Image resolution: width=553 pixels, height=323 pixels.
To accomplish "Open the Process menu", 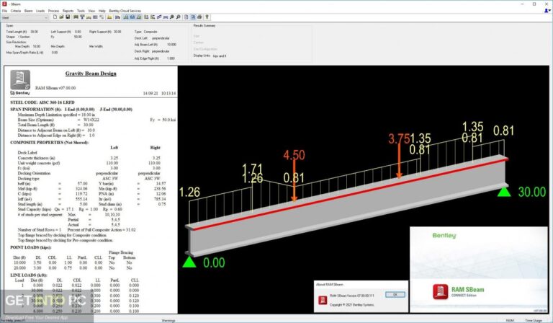I will tap(53, 11).
